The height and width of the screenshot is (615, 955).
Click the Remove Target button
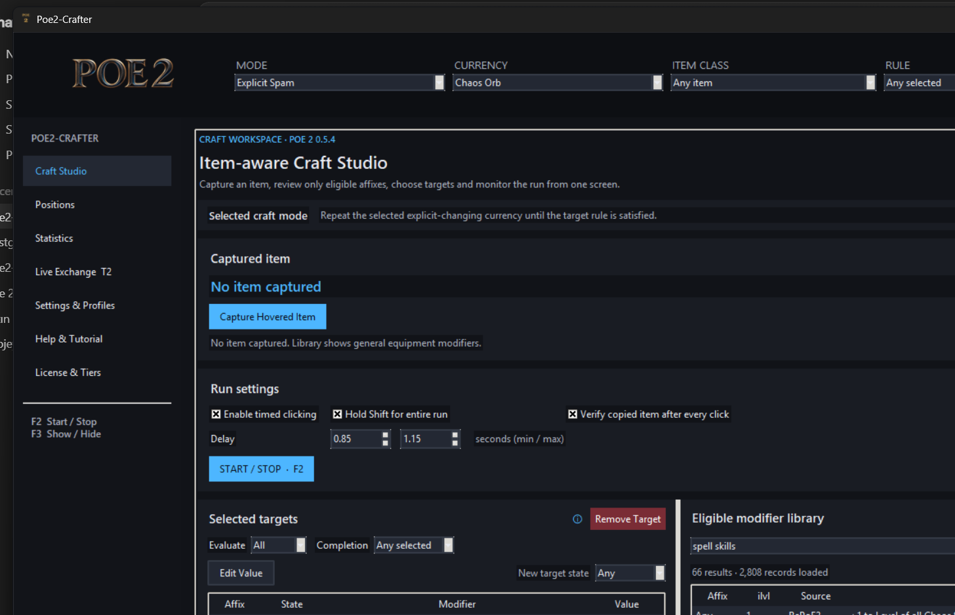tap(628, 519)
